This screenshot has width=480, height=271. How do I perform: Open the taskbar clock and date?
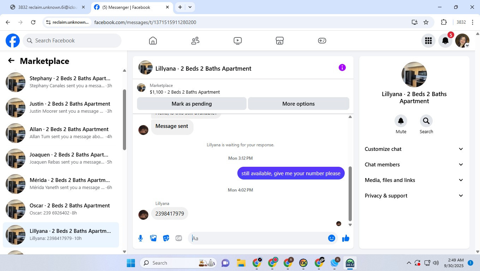454,263
